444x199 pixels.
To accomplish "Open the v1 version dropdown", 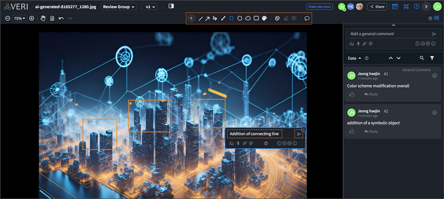I will 149,7.
